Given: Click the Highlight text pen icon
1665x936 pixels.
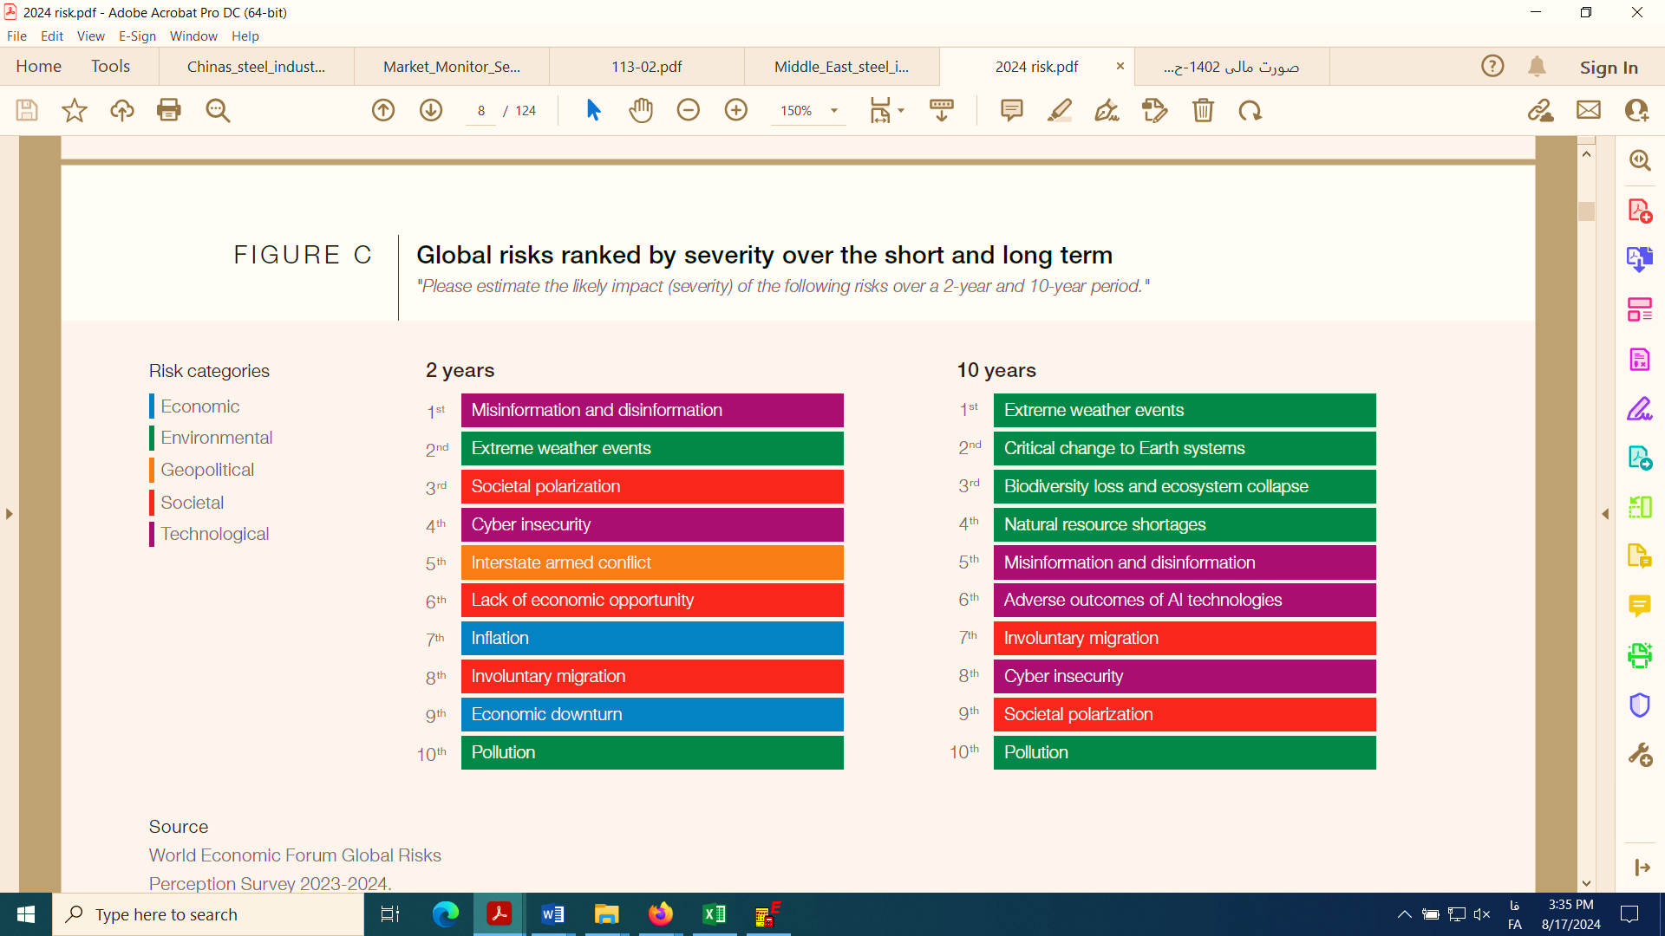Looking at the screenshot, I should (x=1060, y=110).
